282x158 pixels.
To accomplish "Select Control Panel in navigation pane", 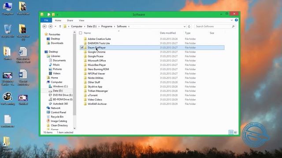I will (58, 112).
